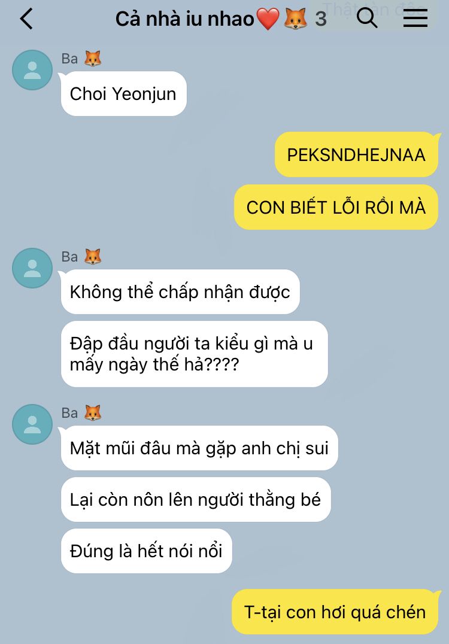This screenshot has width=449, height=644.
Task: Tap the Đập đầu người ta message bubble
Action: pyautogui.click(x=195, y=354)
